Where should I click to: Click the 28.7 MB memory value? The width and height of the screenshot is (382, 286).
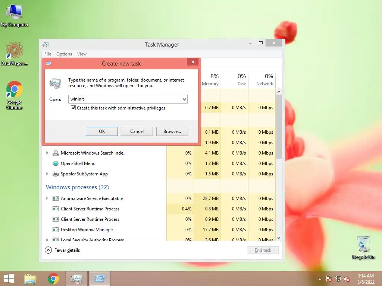point(210,198)
